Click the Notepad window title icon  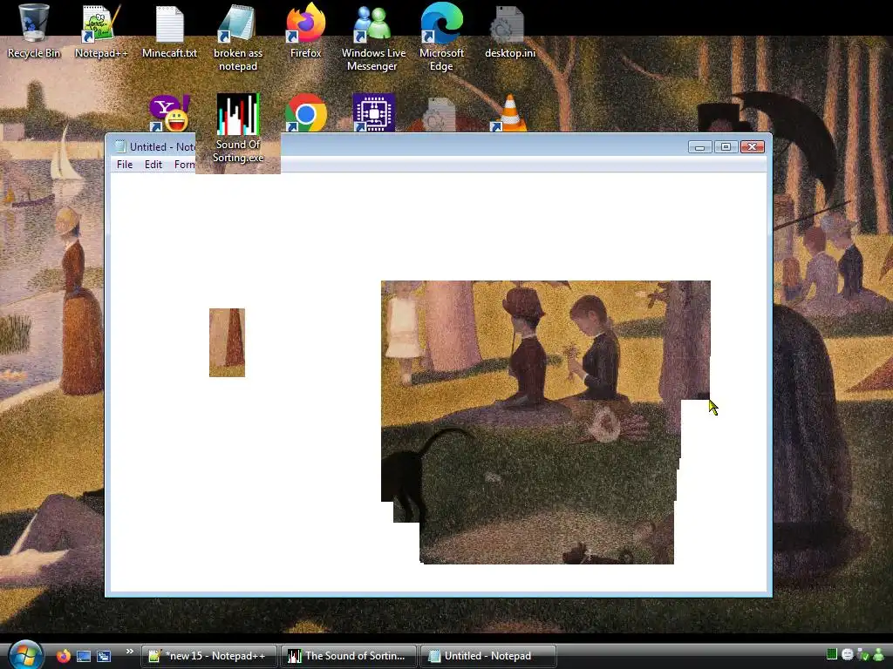(120, 146)
